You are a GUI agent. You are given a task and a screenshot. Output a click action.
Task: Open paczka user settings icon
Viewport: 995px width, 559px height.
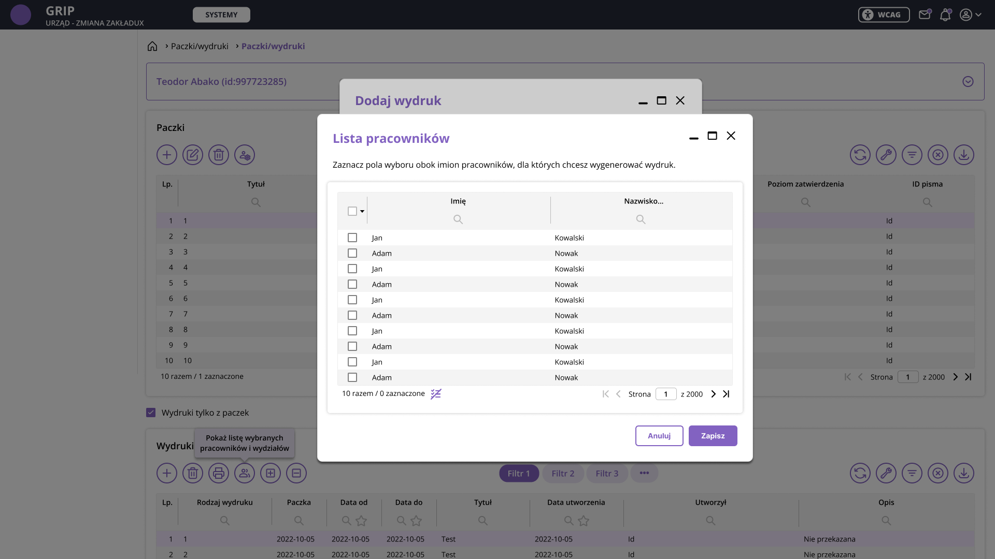pyautogui.click(x=245, y=155)
